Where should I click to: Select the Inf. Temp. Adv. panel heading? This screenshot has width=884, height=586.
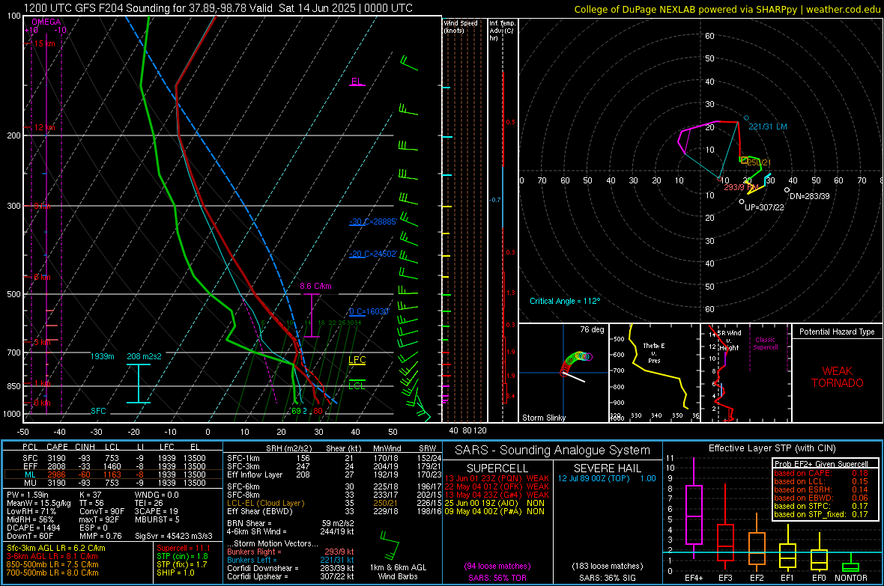(502, 31)
